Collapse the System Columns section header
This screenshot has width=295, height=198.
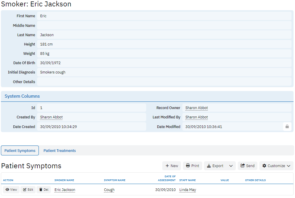(22, 96)
